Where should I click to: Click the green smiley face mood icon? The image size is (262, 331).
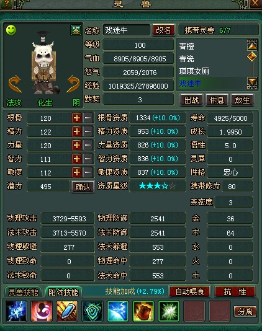(x=11, y=30)
